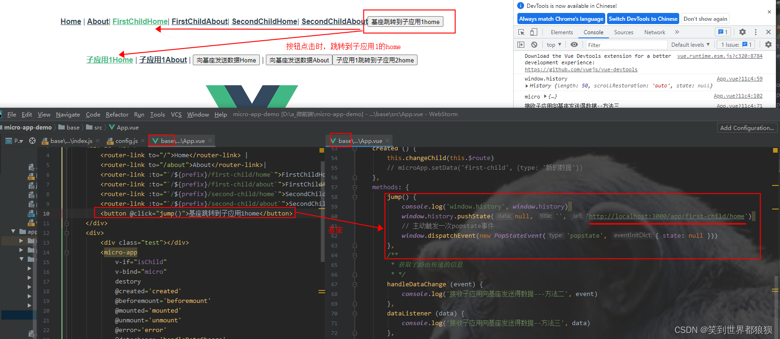The image size is (780, 339).
Task: Open the Default levels dropdown
Action: pyautogui.click(x=690, y=45)
